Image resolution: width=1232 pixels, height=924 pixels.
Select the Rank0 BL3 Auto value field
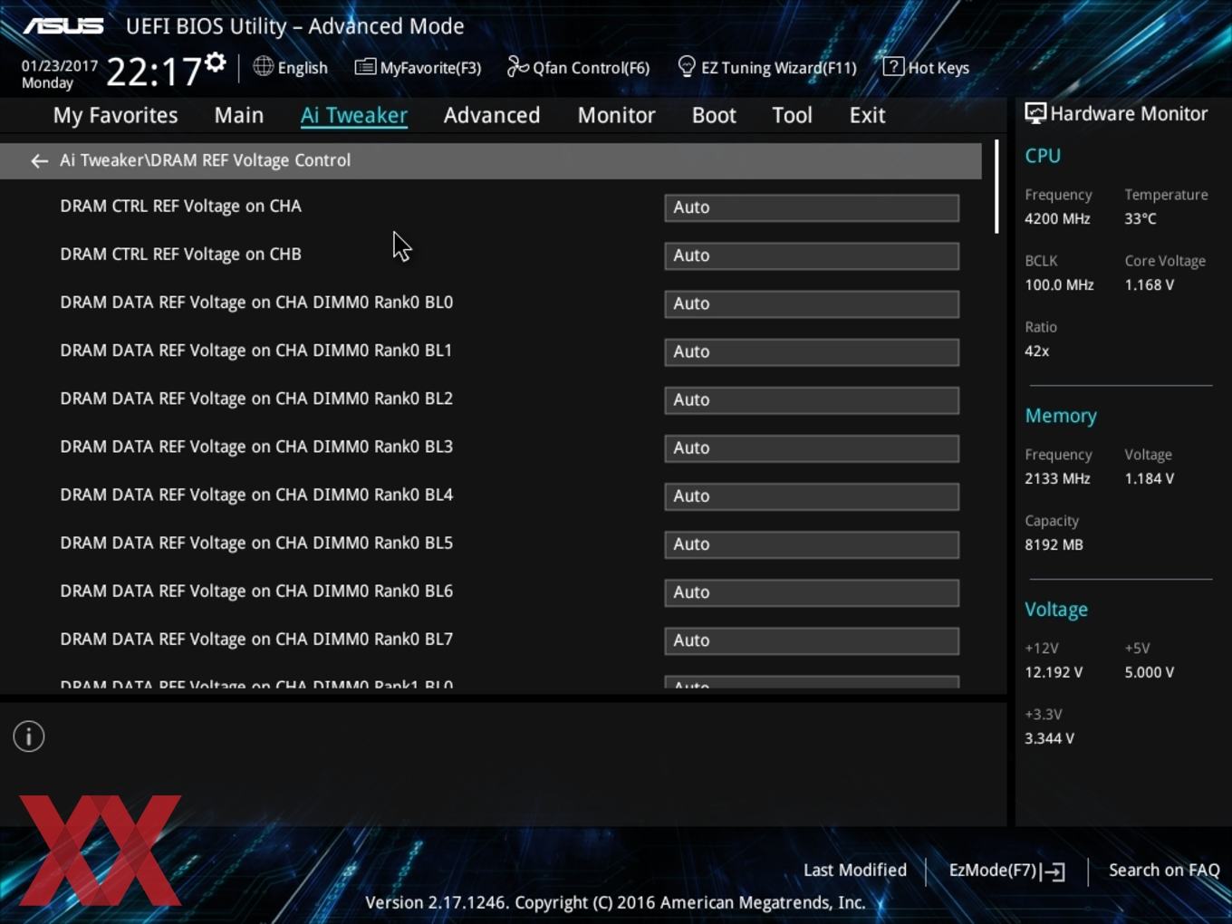click(812, 448)
